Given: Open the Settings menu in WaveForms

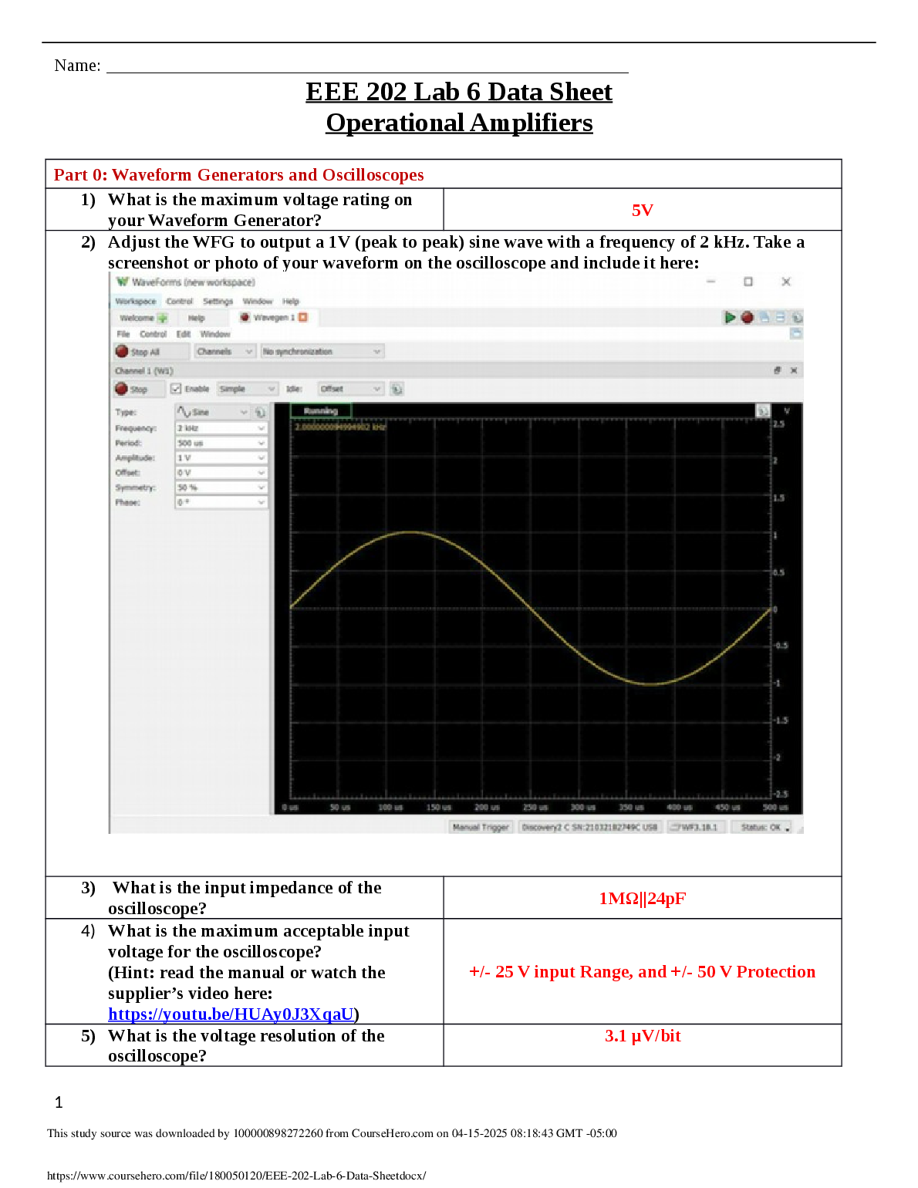Looking at the screenshot, I should point(218,302).
